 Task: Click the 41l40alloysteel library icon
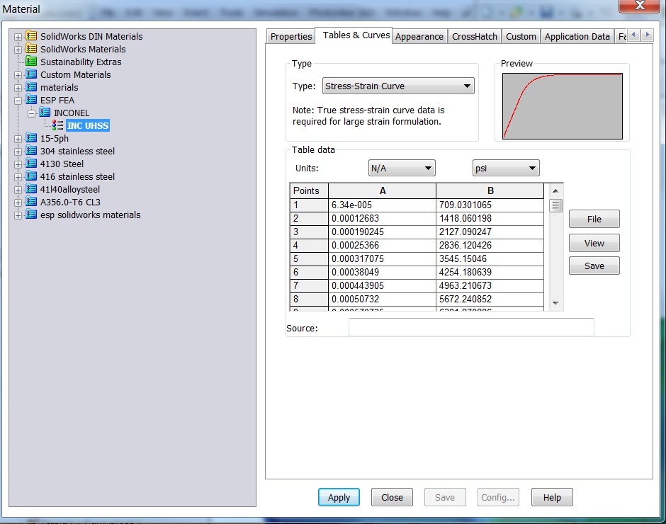[31, 189]
